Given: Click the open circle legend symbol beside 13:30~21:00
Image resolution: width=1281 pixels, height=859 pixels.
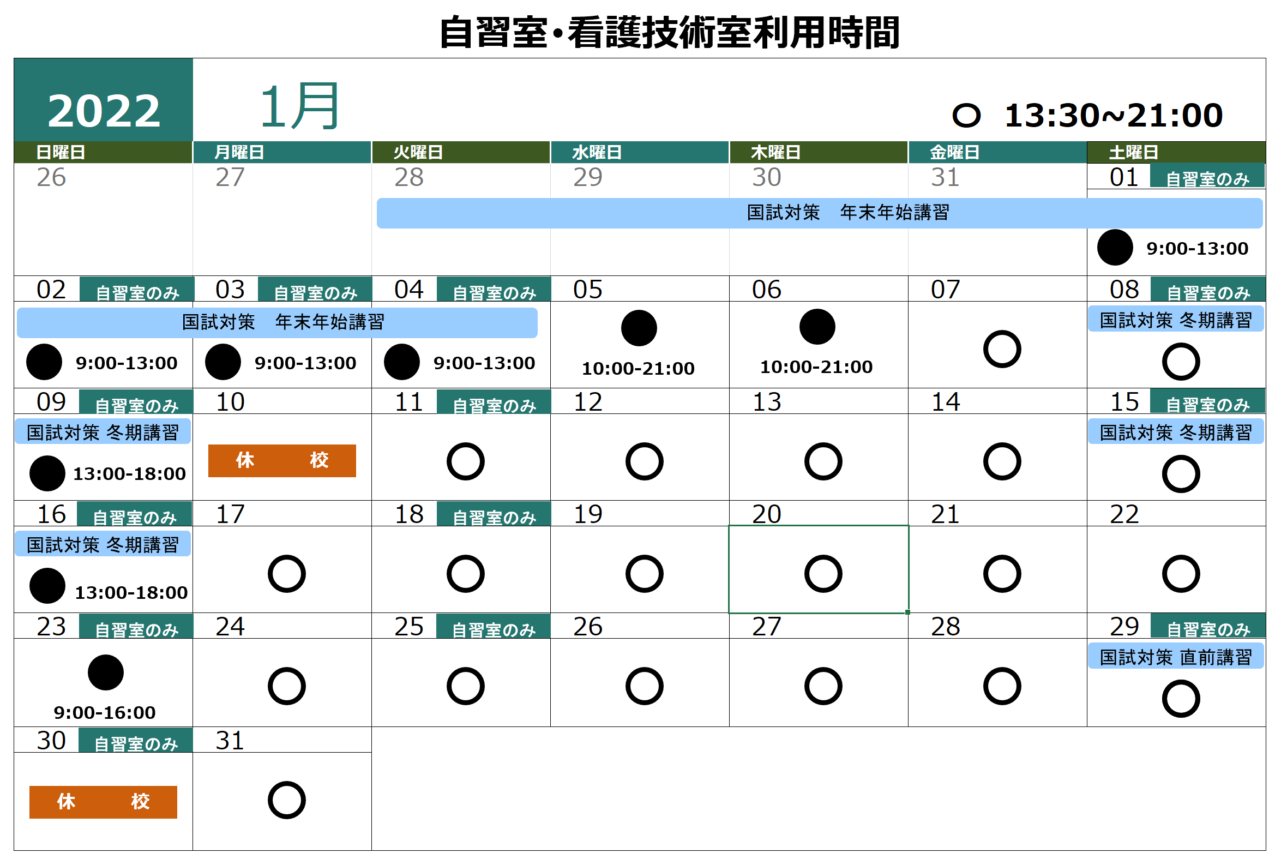Looking at the screenshot, I should tap(967, 116).
